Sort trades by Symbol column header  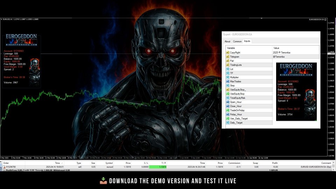[109, 163]
